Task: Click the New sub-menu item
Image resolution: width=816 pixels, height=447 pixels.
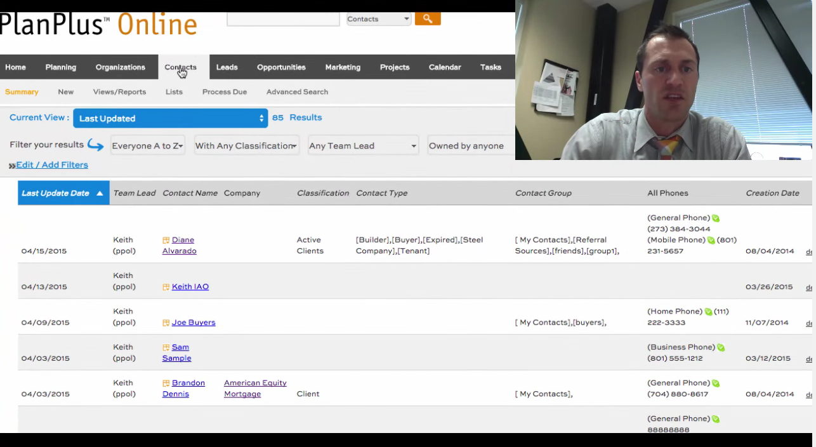Action: tap(66, 92)
